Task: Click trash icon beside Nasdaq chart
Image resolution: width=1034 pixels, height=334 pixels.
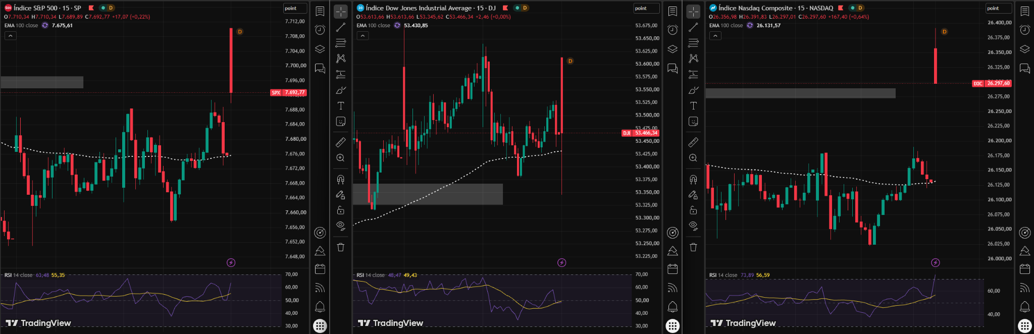Action: 693,247
